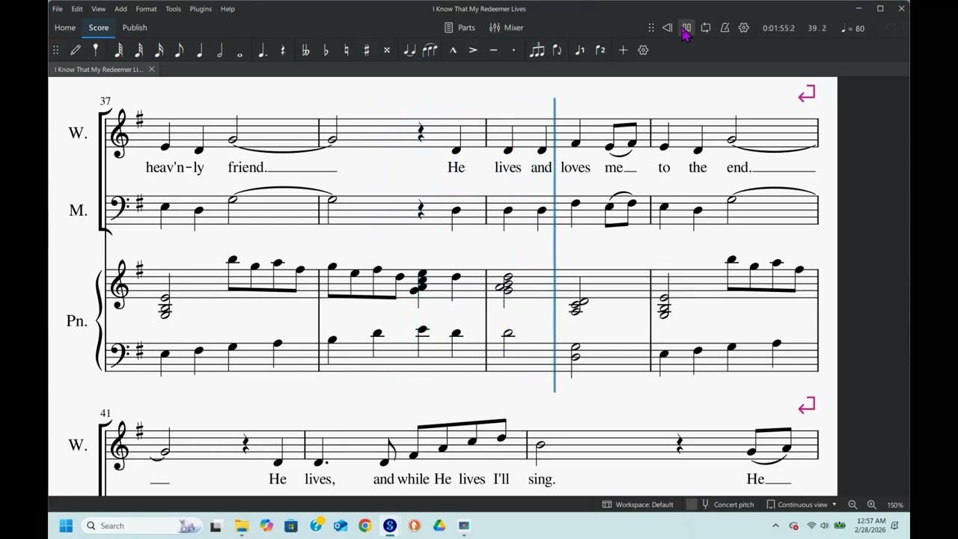Select the eighth note duration

[x=179, y=50]
